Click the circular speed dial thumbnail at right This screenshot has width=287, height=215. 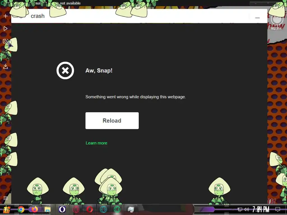(277, 19)
